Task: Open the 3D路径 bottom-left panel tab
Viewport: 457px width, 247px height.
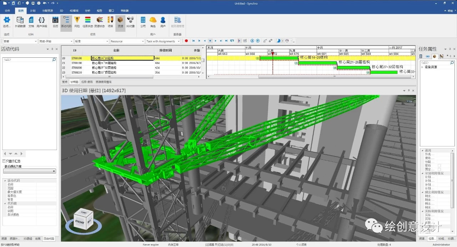Action: tap(28, 238)
